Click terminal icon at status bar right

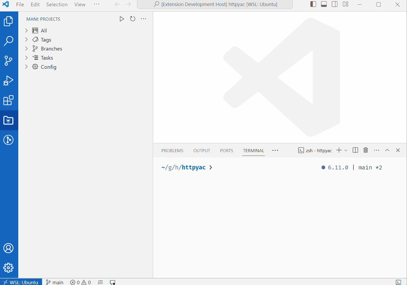click(398, 282)
